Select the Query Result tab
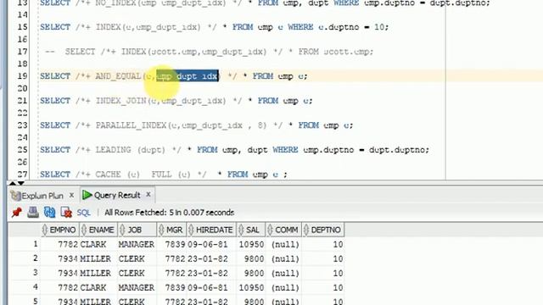Screen dimensions: 543x305 coord(117,196)
